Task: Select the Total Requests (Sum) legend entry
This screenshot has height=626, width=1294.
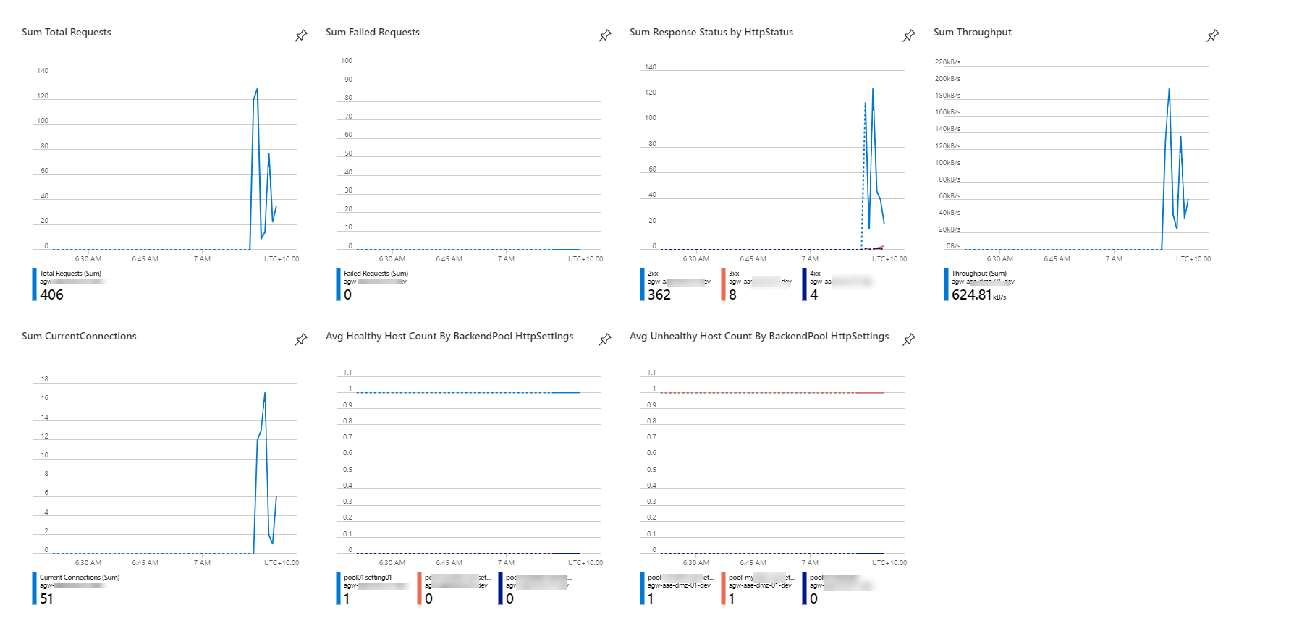Action: pyautogui.click(x=70, y=274)
